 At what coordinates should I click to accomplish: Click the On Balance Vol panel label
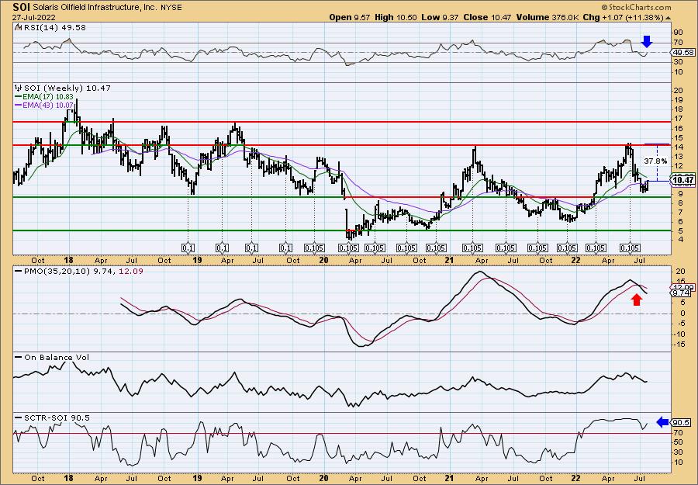[x=52, y=357]
